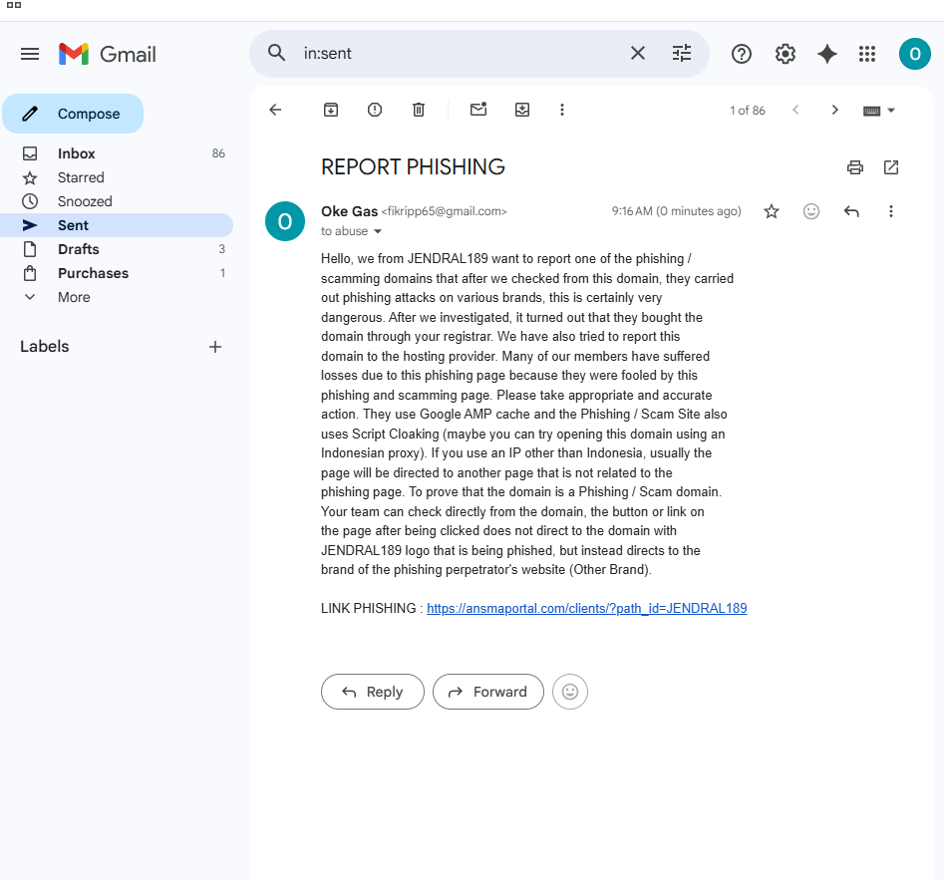Click the Forward button

point(488,692)
